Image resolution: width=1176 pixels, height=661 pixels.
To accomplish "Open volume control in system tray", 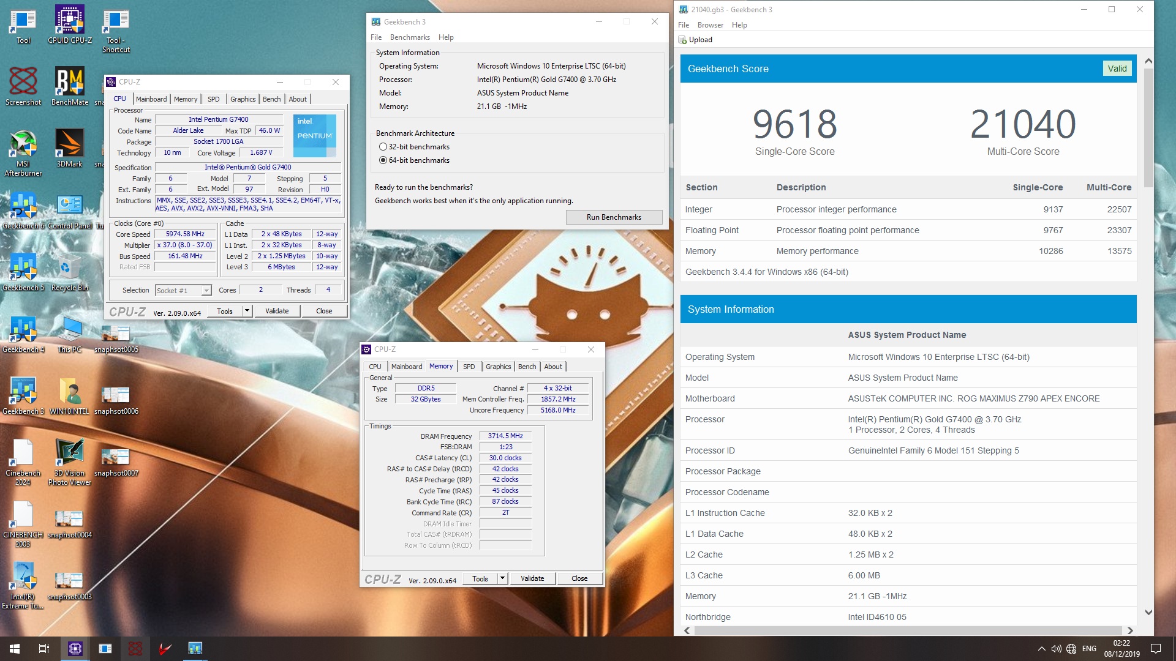I will [1057, 649].
